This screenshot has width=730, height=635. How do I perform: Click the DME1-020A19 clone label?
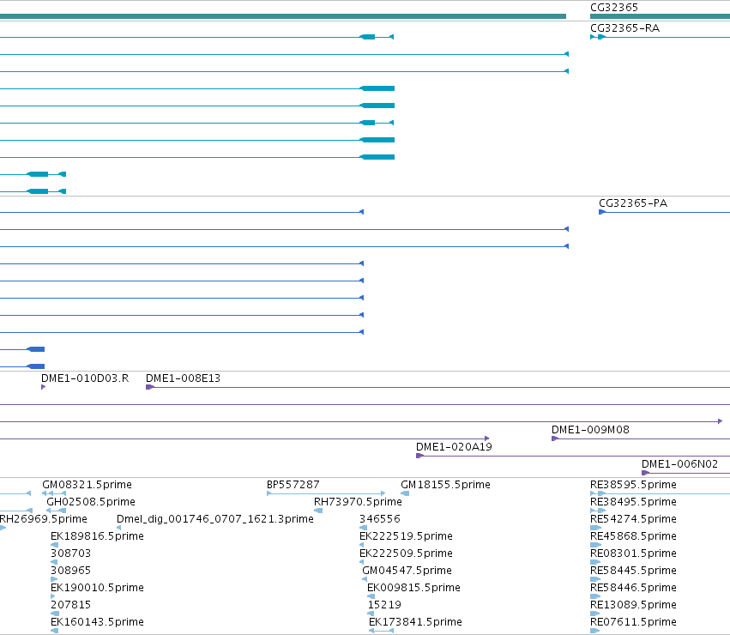pyautogui.click(x=454, y=447)
